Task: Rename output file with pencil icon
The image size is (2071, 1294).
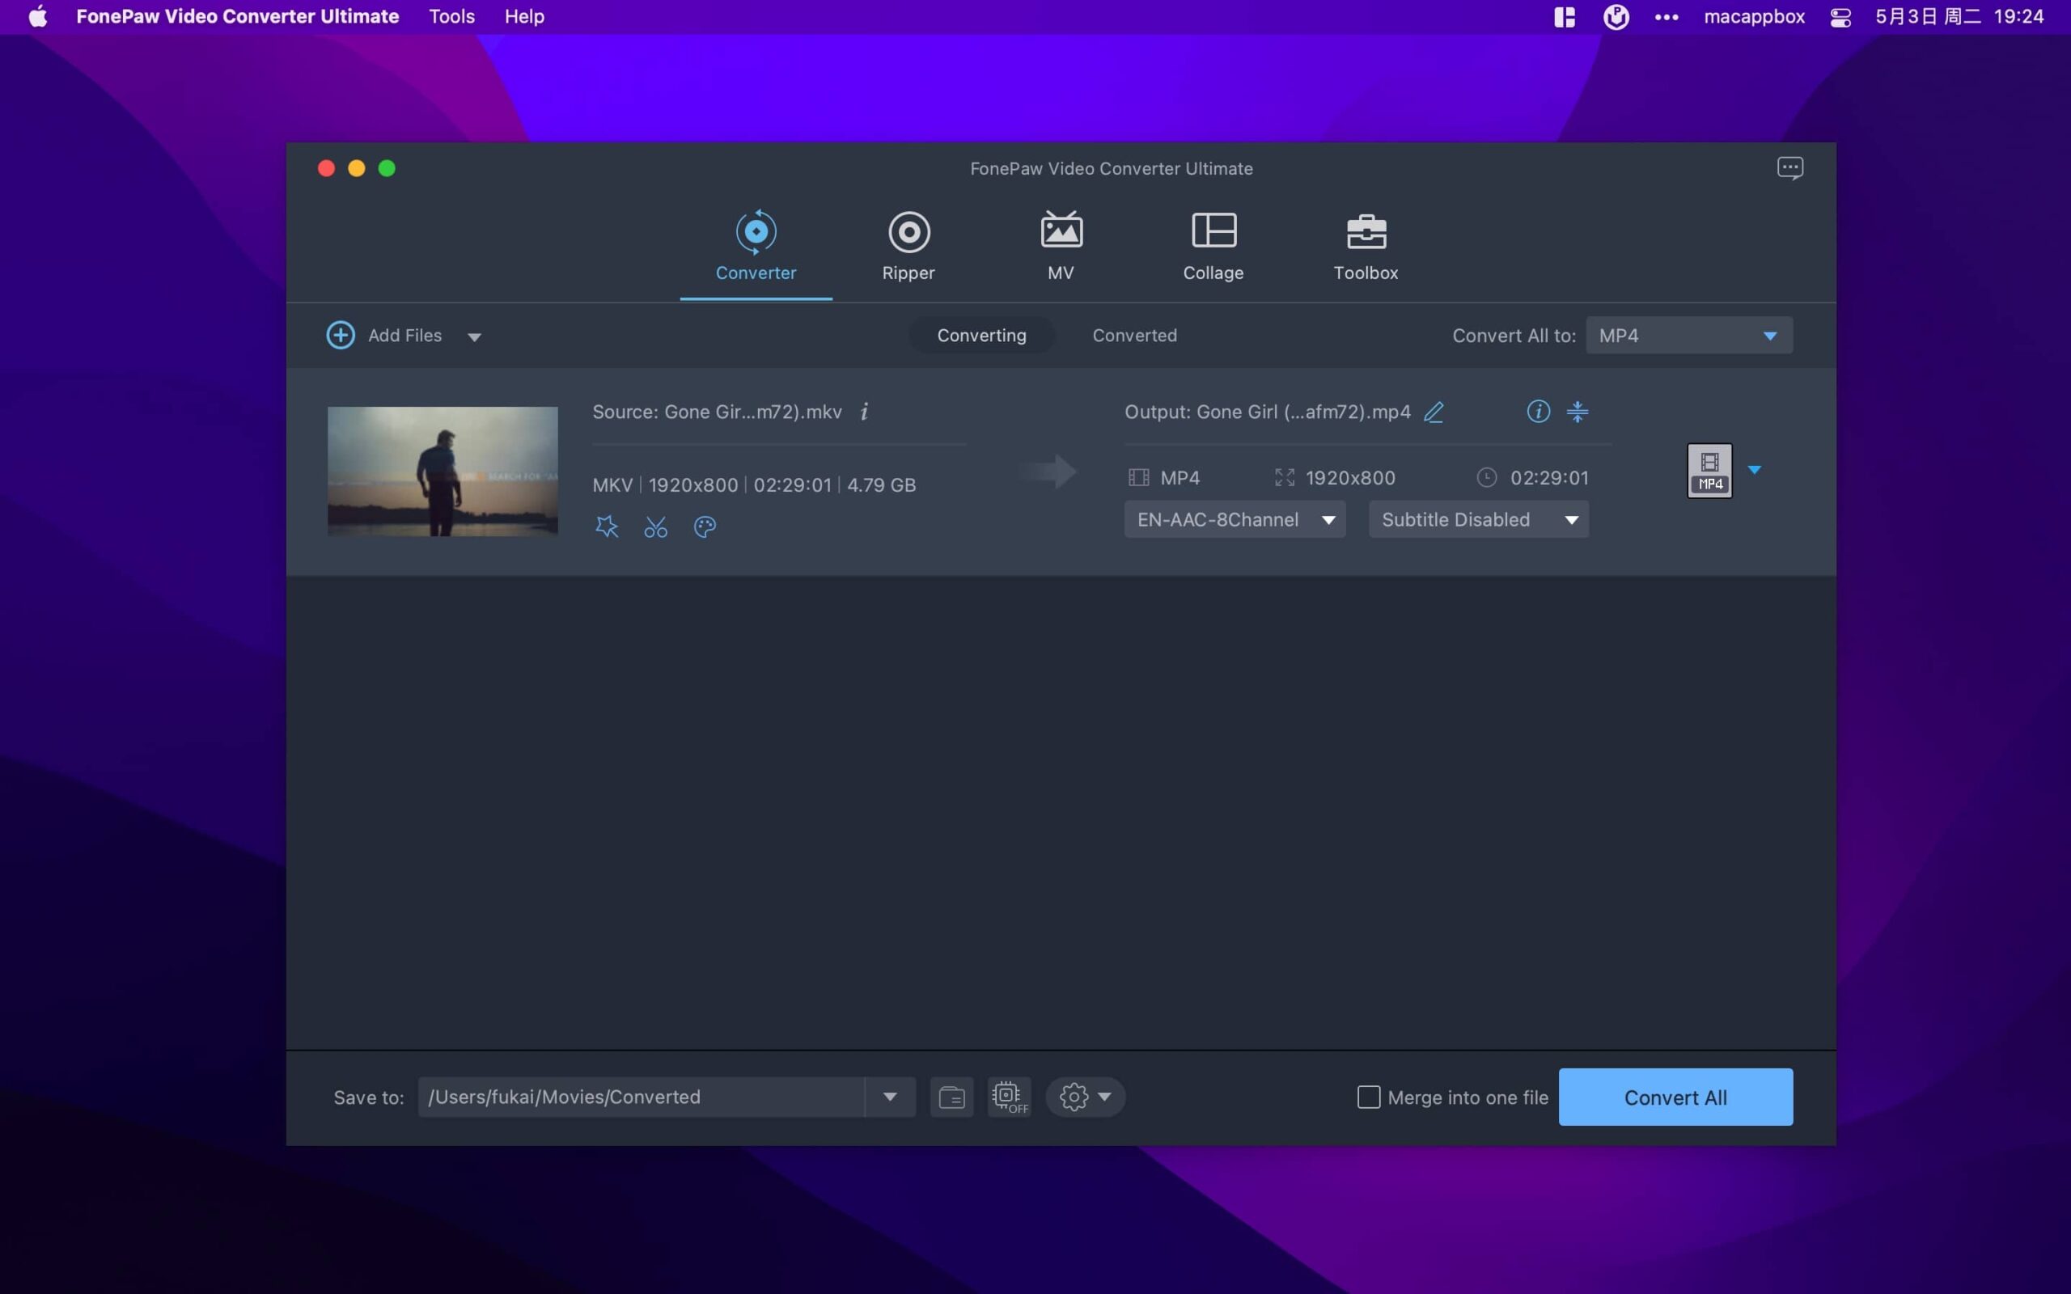Action: [1434, 412]
